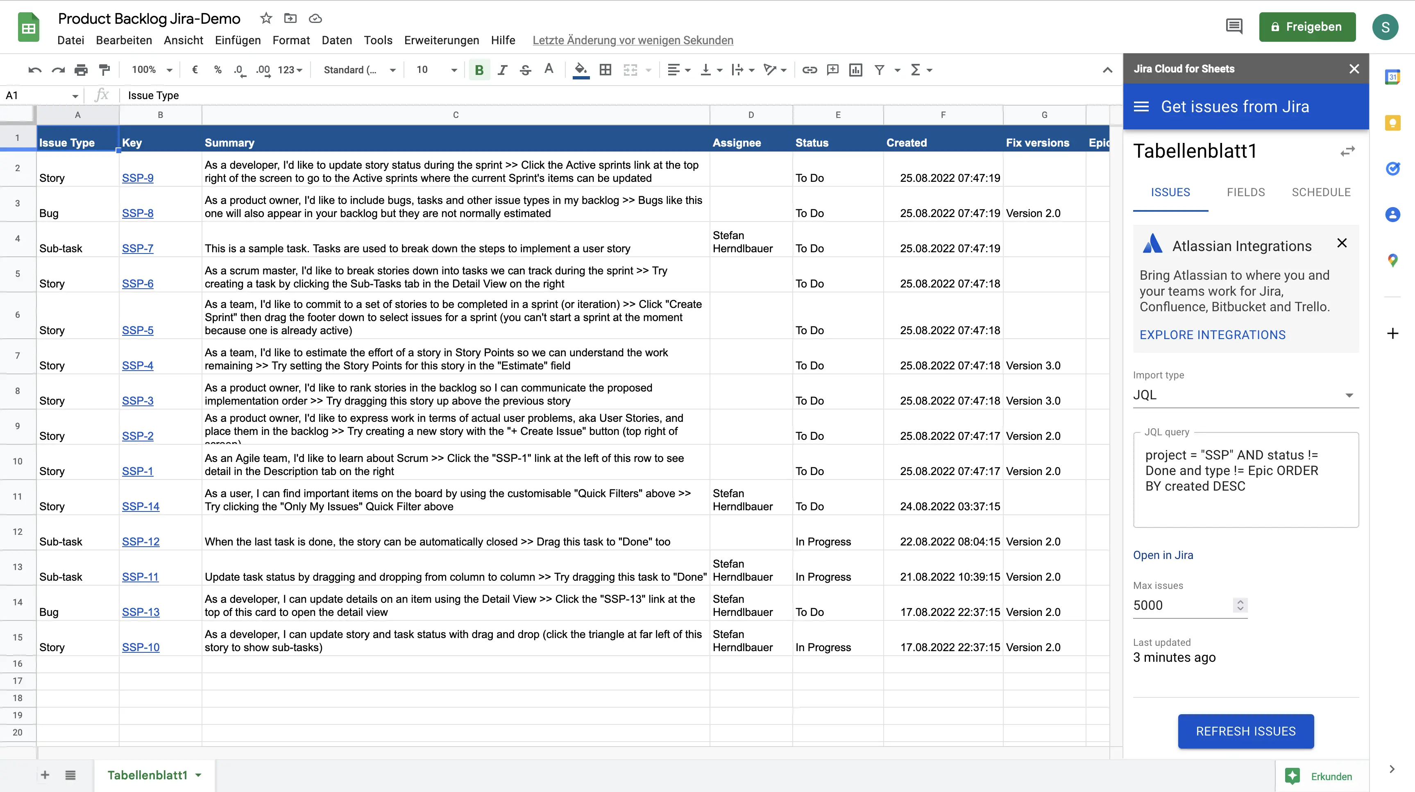Screen dimensions: 1415x792
Task: Click REFRESH ISSUES button
Action: pos(1246,731)
